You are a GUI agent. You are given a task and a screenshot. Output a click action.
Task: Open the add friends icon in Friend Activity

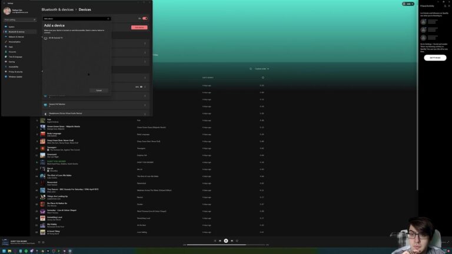pos(444,6)
